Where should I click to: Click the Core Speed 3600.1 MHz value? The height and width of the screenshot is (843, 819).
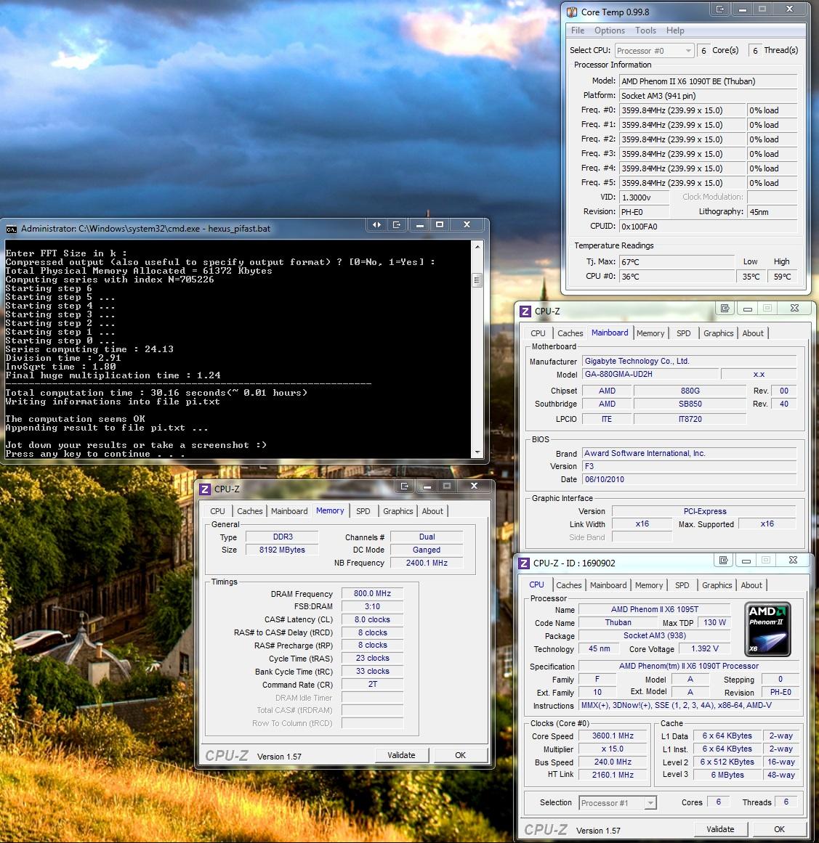(x=613, y=736)
